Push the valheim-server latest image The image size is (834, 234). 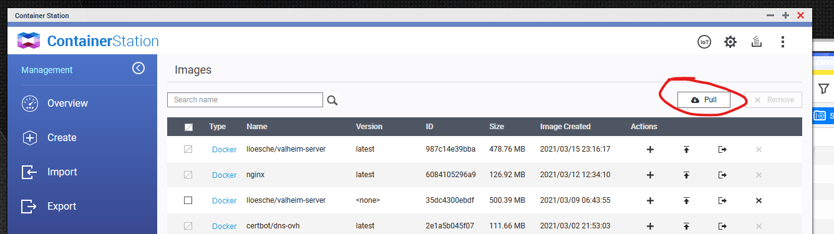[x=686, y=150]
